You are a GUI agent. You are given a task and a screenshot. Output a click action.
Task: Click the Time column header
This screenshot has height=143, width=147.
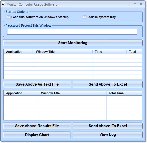pyautogui.click(x=110, y=52)
